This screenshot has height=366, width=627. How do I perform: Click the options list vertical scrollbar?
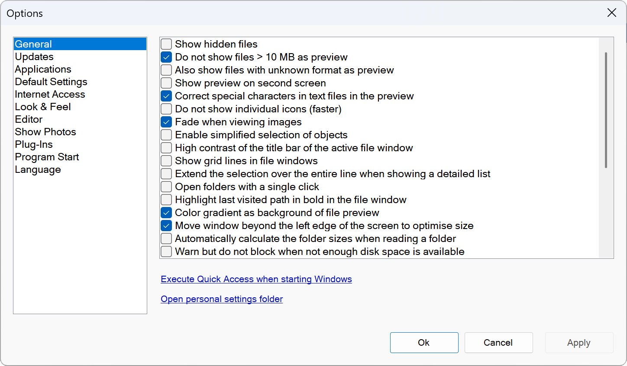coord(606,110)
